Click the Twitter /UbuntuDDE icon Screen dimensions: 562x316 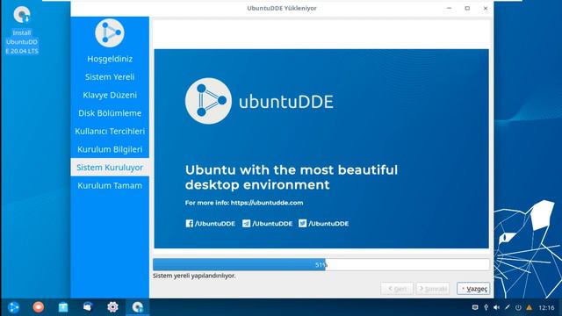tap(302, 224)
